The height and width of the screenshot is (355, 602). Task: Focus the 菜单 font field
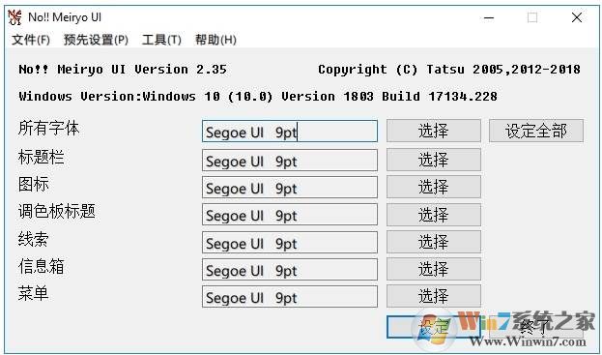290,297
